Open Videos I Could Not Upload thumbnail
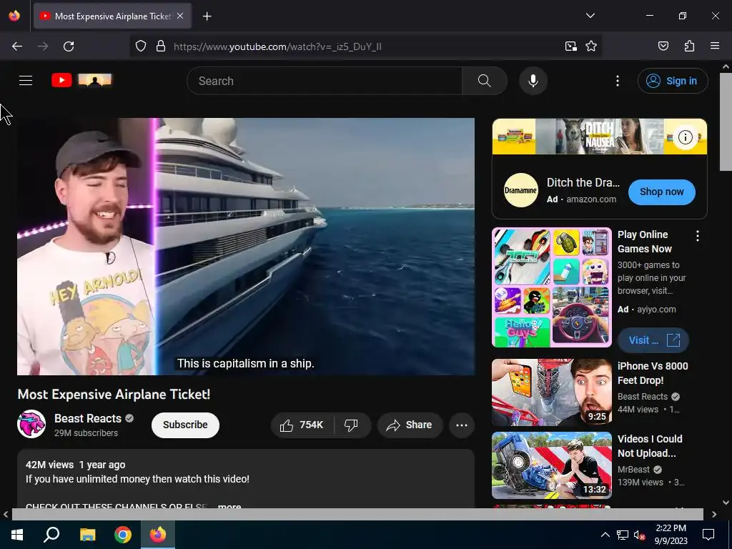Viewport: 732px width, 549px height. 551,465
